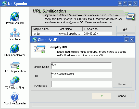Close the Simplify URL dialog

coord(132,40)
